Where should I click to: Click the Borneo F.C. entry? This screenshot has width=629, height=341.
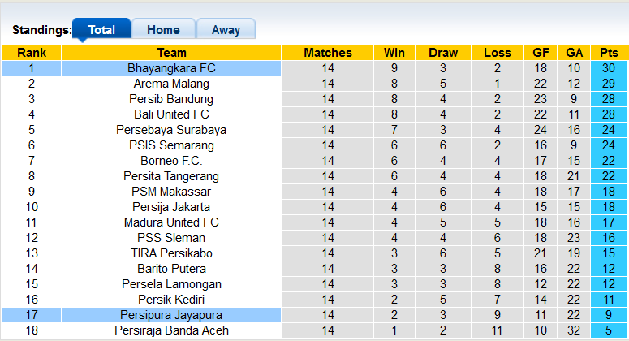point(171,161)
